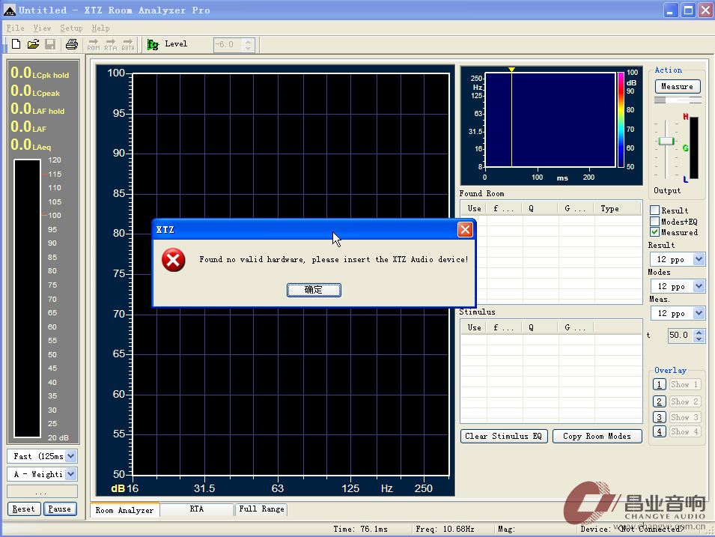
Task: Click the Time: 76.1ms status text
Action: pos(360,529)
